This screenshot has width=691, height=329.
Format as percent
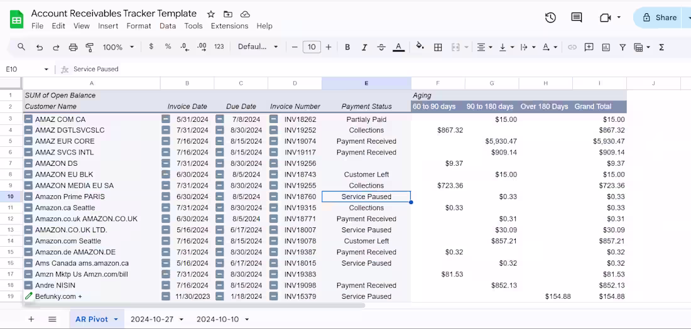coord(168,46)
